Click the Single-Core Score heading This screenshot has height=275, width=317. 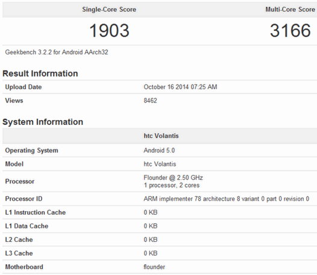[x=109, y=10]
